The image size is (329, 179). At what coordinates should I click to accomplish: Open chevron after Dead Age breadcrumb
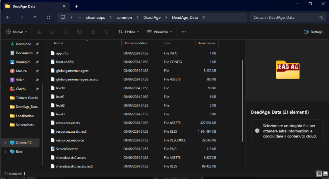pos(166,17)
